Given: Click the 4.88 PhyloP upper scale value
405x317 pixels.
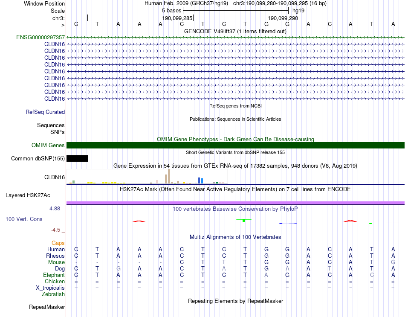Looking at the screenshot, I should [x=55, y=208].
